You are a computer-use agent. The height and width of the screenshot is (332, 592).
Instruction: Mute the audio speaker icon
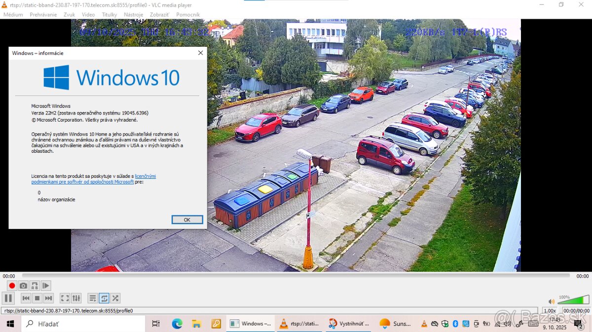pos(551,301)
